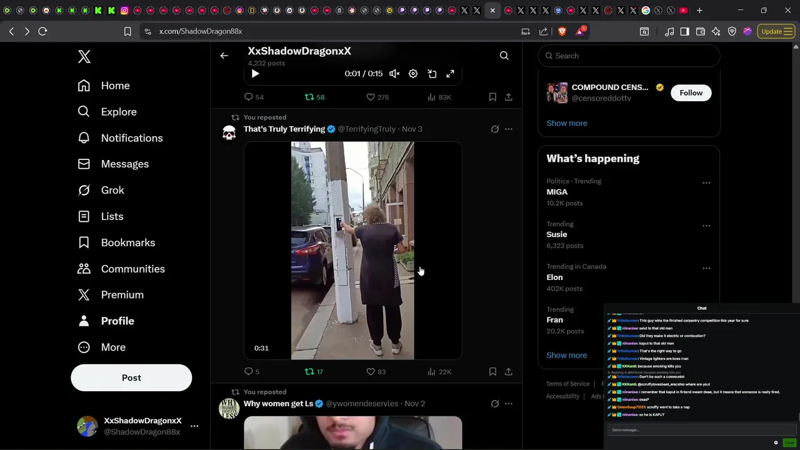Play the top video
Screen dimensions: 800x450
pos(255,74)
